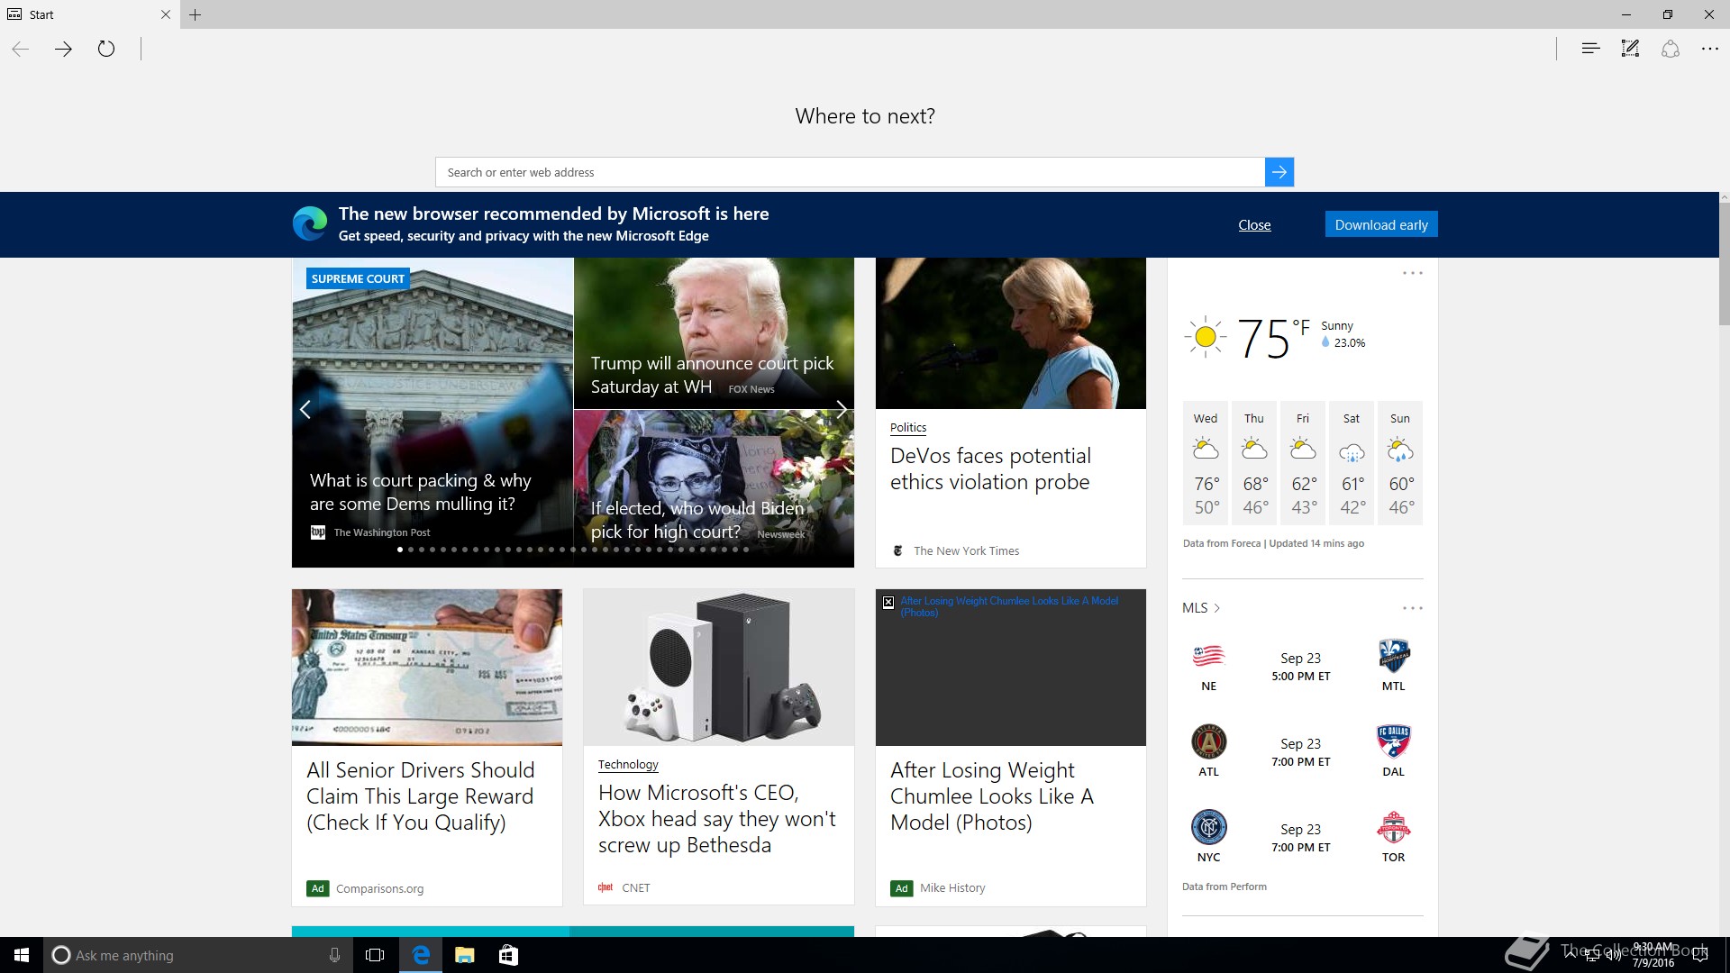Click the Xbox consoles thumbnail
This screenshot has width=1730, height=973.
coord(719,668)
